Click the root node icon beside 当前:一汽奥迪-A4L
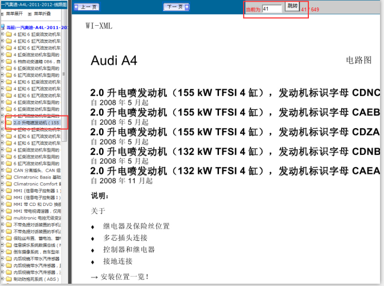Viewport: 384px width, 286px height. click(x=3, y=27)
